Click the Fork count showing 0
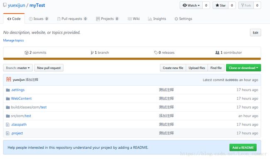This screenshot has width=270, height=159. [257, 5]
